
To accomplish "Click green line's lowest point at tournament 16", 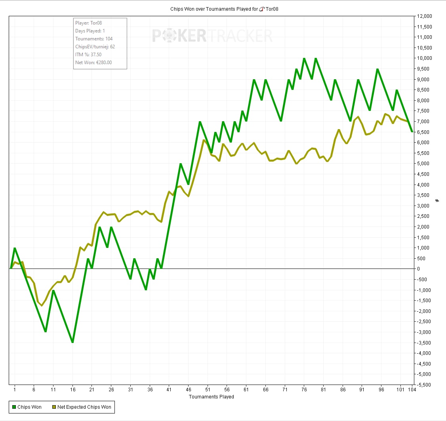I will pyautogui.click(x=72, y=342).
